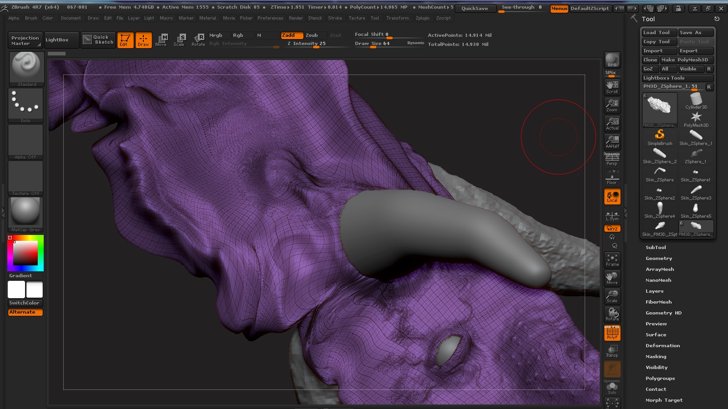Image resolution: width=728 pixels, height=409 pixels.
Task: Open the Stroke menu
Action: point(335,18)
